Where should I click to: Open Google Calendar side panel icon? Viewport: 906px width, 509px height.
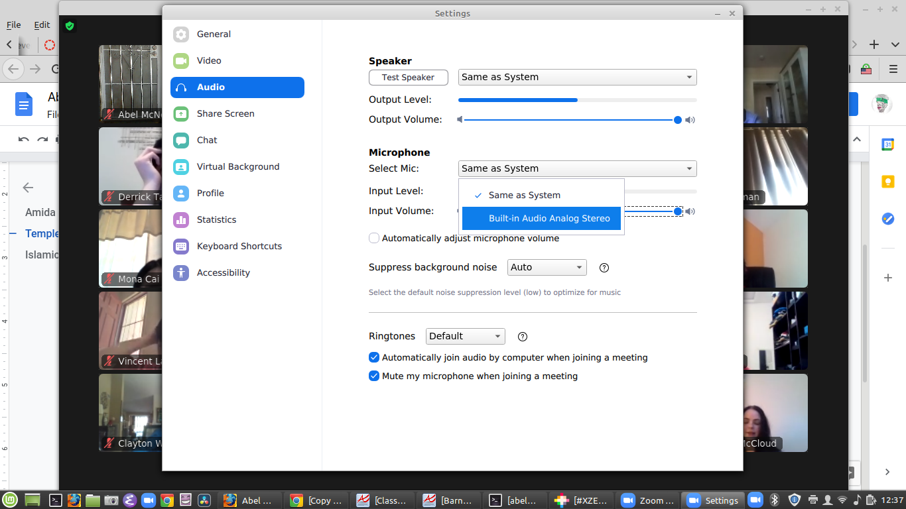click(x=888, y=144)
